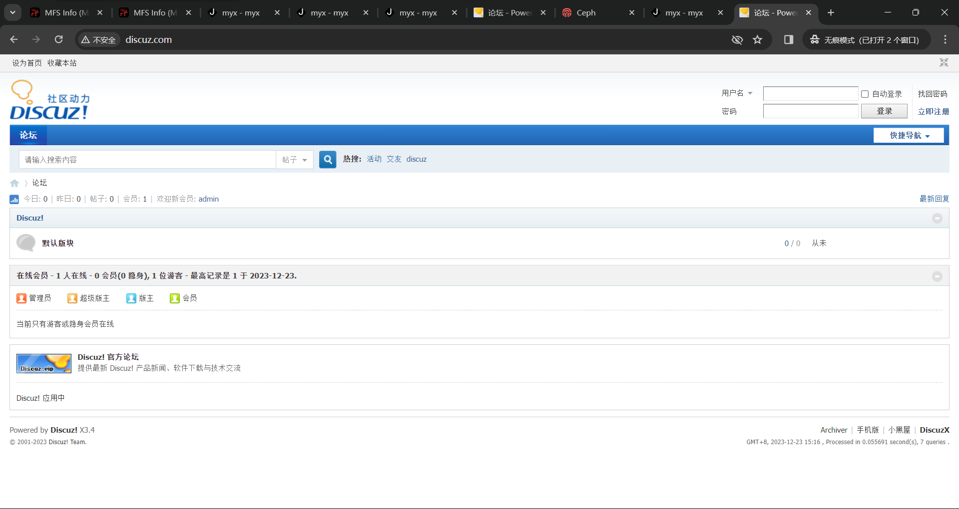Click the password input field
The width and height of the screenshot is (959, 509).
[x=811, y=111]
